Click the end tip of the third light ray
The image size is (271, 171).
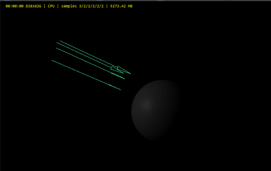pos(124,78)
